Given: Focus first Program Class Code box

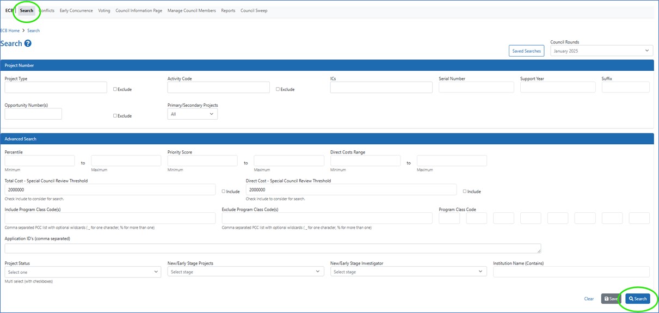Looking at the screenshot, I should pyautogui.click(x=449, y=218).
